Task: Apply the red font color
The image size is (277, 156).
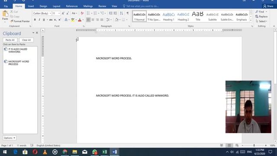Action: point(80,20)
